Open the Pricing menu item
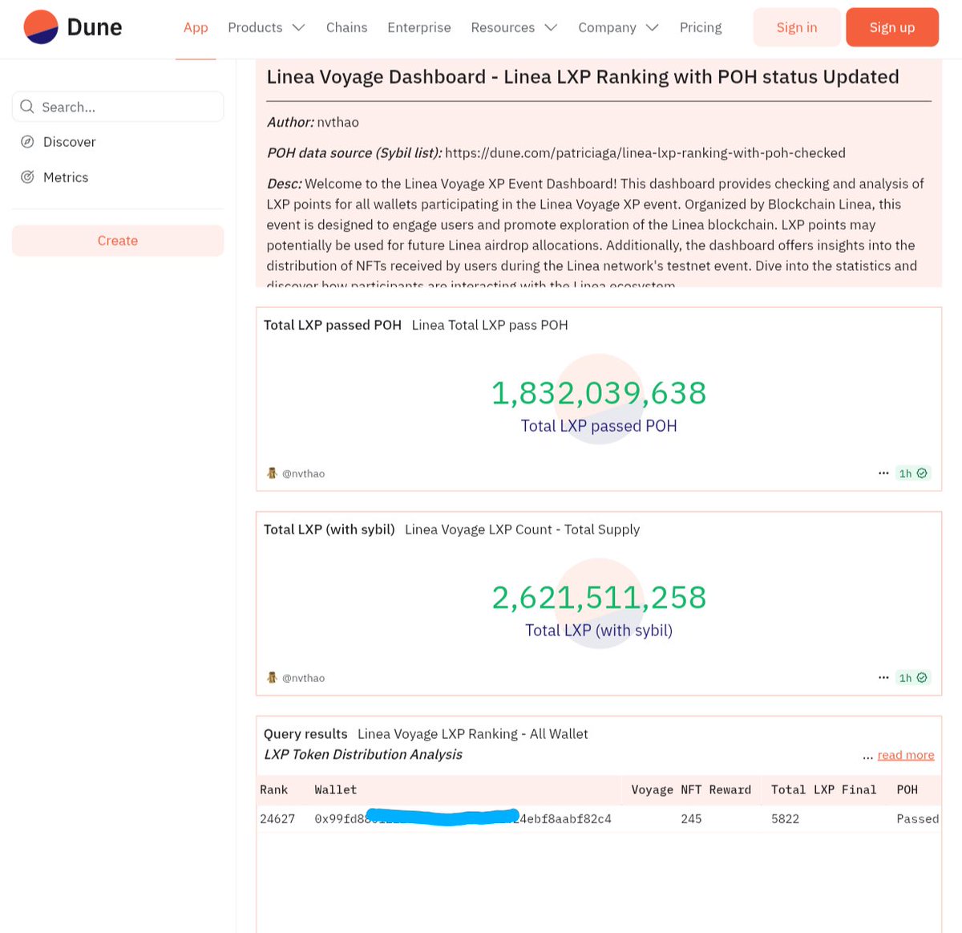Screen dimensions: 962x933 [701, 27]
